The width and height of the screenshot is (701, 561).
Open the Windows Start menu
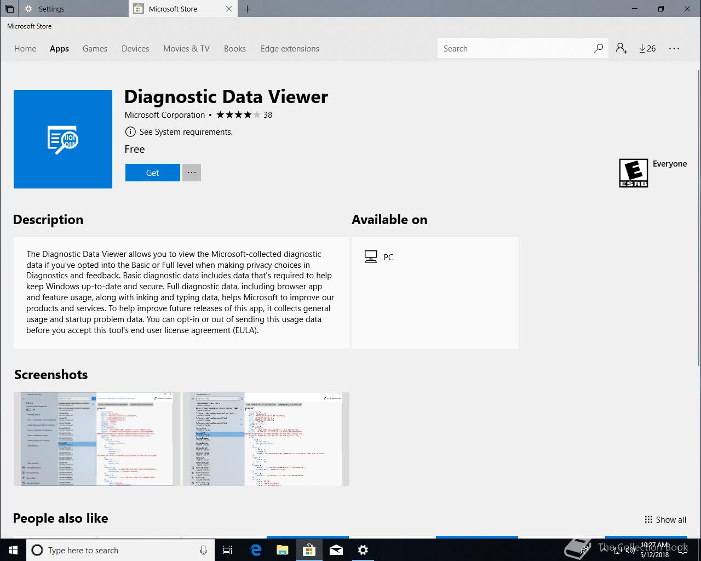coord(13,550)
